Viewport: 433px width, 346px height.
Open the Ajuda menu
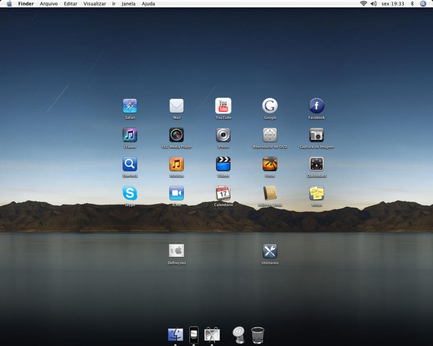tap(148, 3)
